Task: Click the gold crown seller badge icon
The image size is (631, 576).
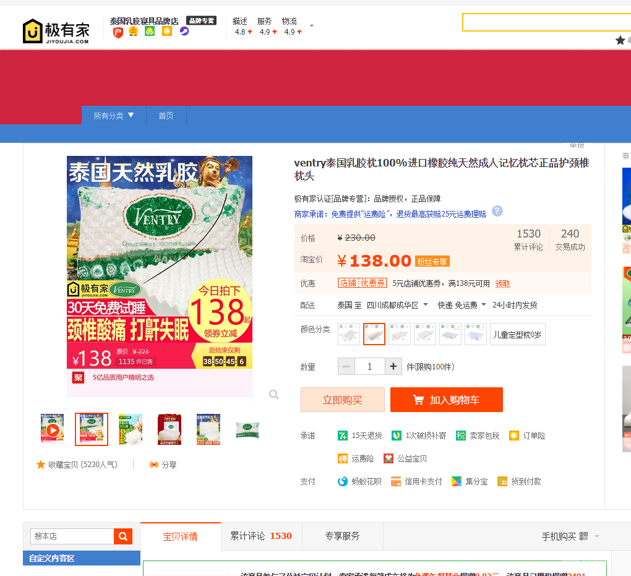Action: click(133, 32)
